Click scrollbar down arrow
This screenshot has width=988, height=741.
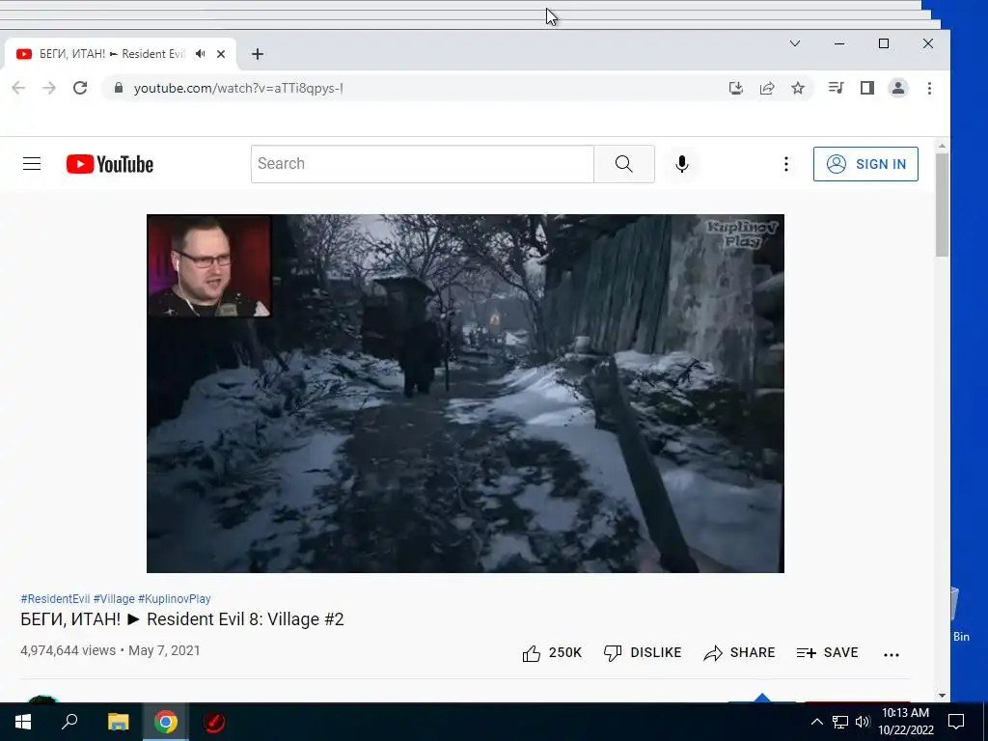click(x=942, y=696)
